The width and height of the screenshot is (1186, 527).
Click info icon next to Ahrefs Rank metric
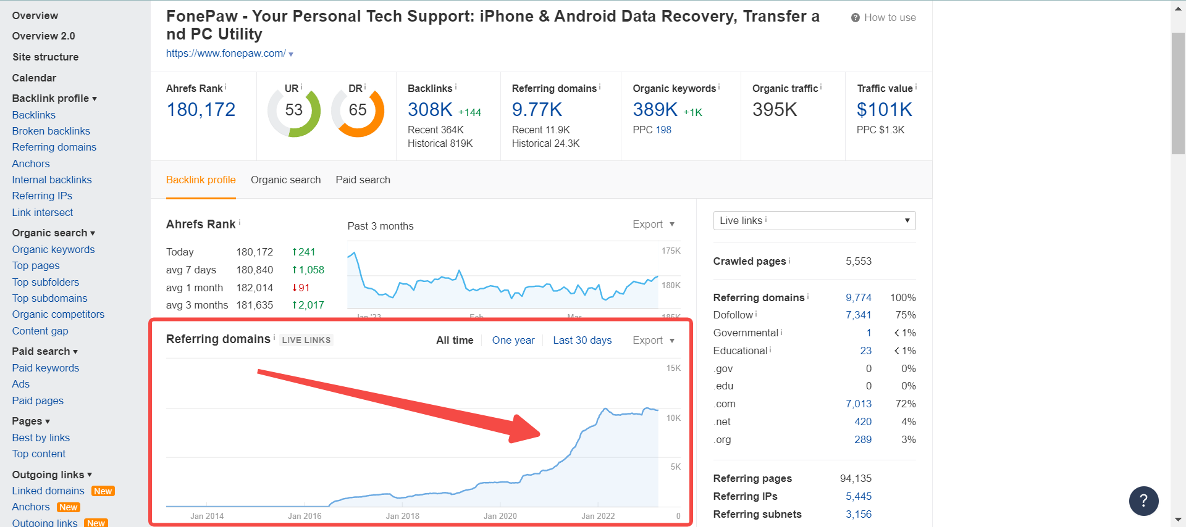(x=225, y=87)
